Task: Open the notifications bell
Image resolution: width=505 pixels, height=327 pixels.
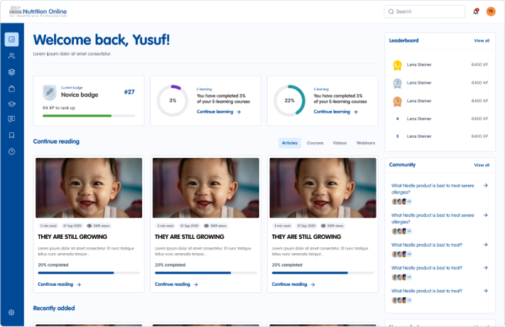Action: (x=475, y=11)
